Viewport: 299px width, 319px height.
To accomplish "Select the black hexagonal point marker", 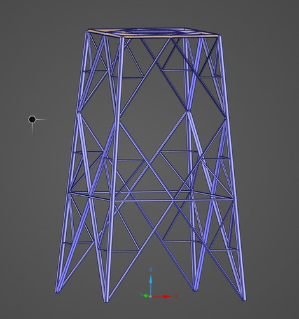I will (x=32, y=119).
